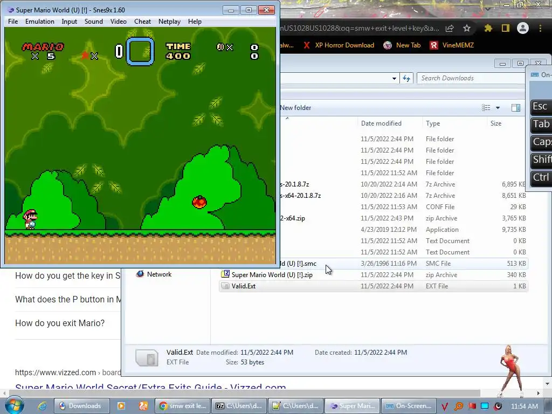
Task: Open Chrome extensions puzzle icon
Action: 488,28
